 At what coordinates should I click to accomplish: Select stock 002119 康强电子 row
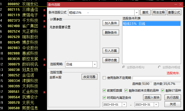[x=23, y=15]
